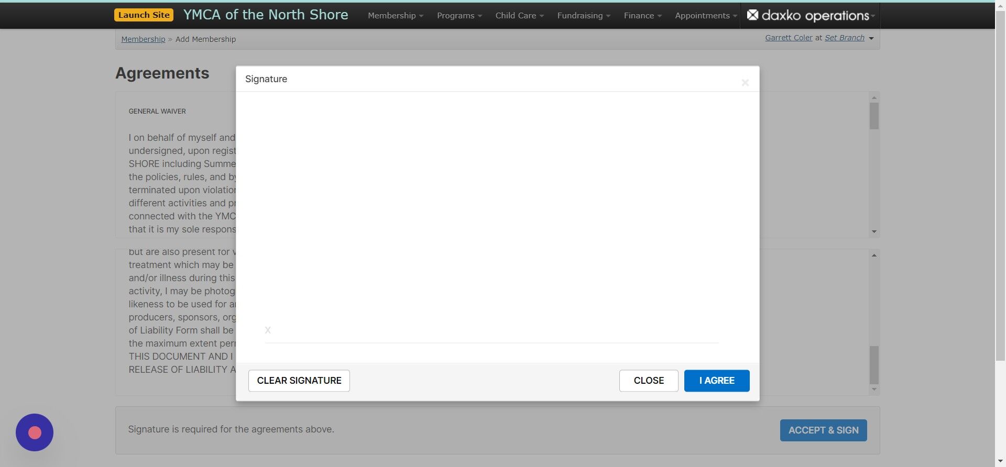Click the 'Add Membership' breadcrumb text

click(205, 39)
